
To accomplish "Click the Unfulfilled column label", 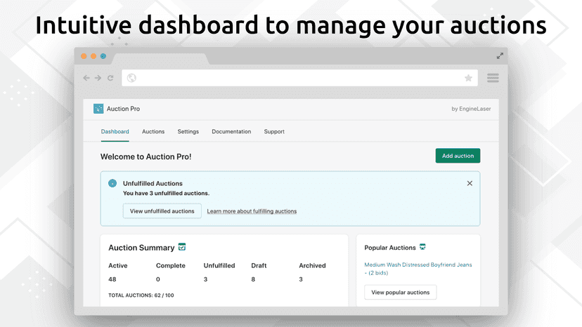I will (x=219, y=265).
